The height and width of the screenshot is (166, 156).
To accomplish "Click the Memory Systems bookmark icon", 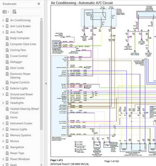I will point(7,135).
